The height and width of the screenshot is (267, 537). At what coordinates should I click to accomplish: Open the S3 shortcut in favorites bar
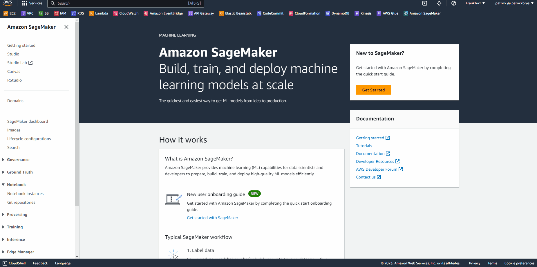coord(44,13)
